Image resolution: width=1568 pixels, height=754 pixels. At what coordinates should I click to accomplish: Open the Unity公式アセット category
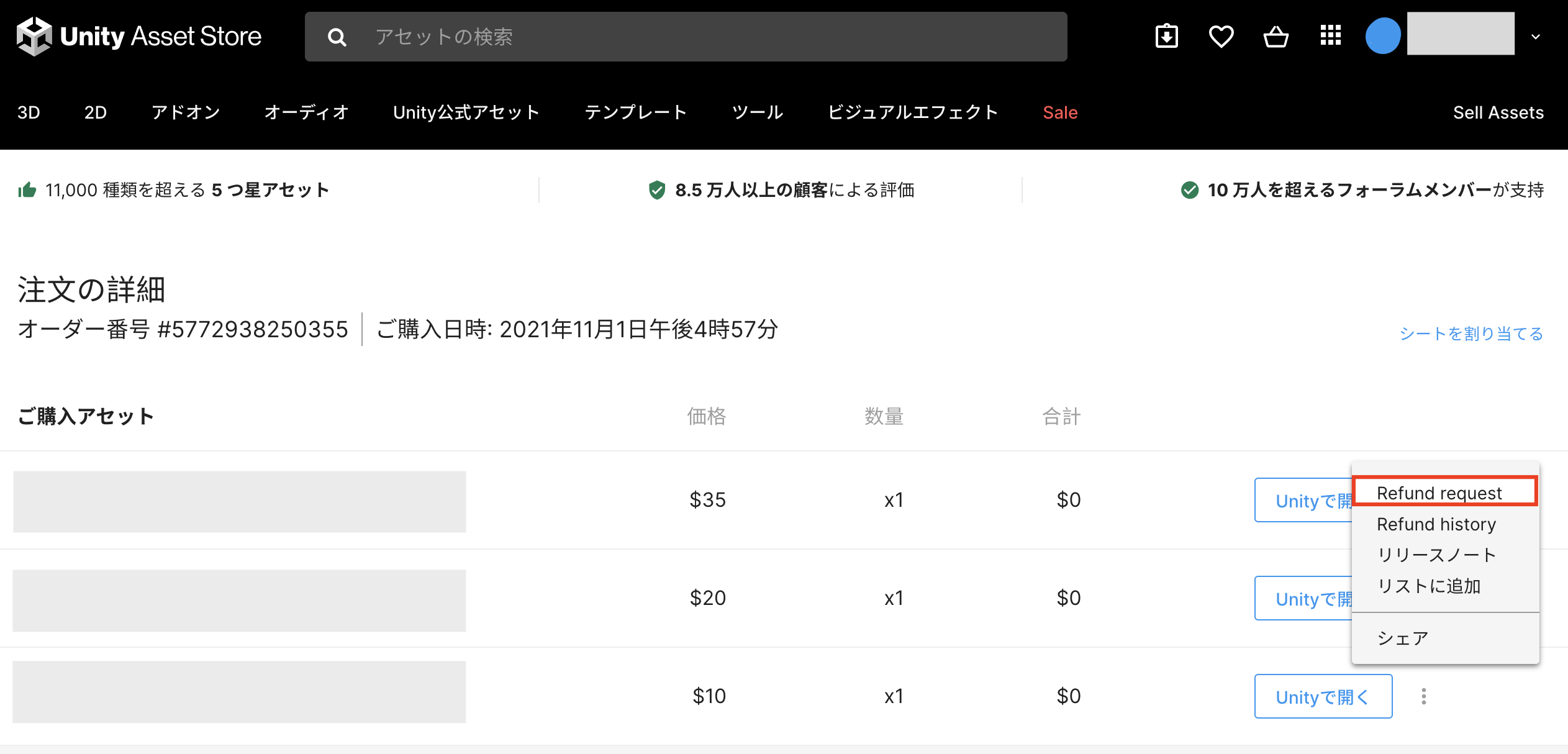466,112
